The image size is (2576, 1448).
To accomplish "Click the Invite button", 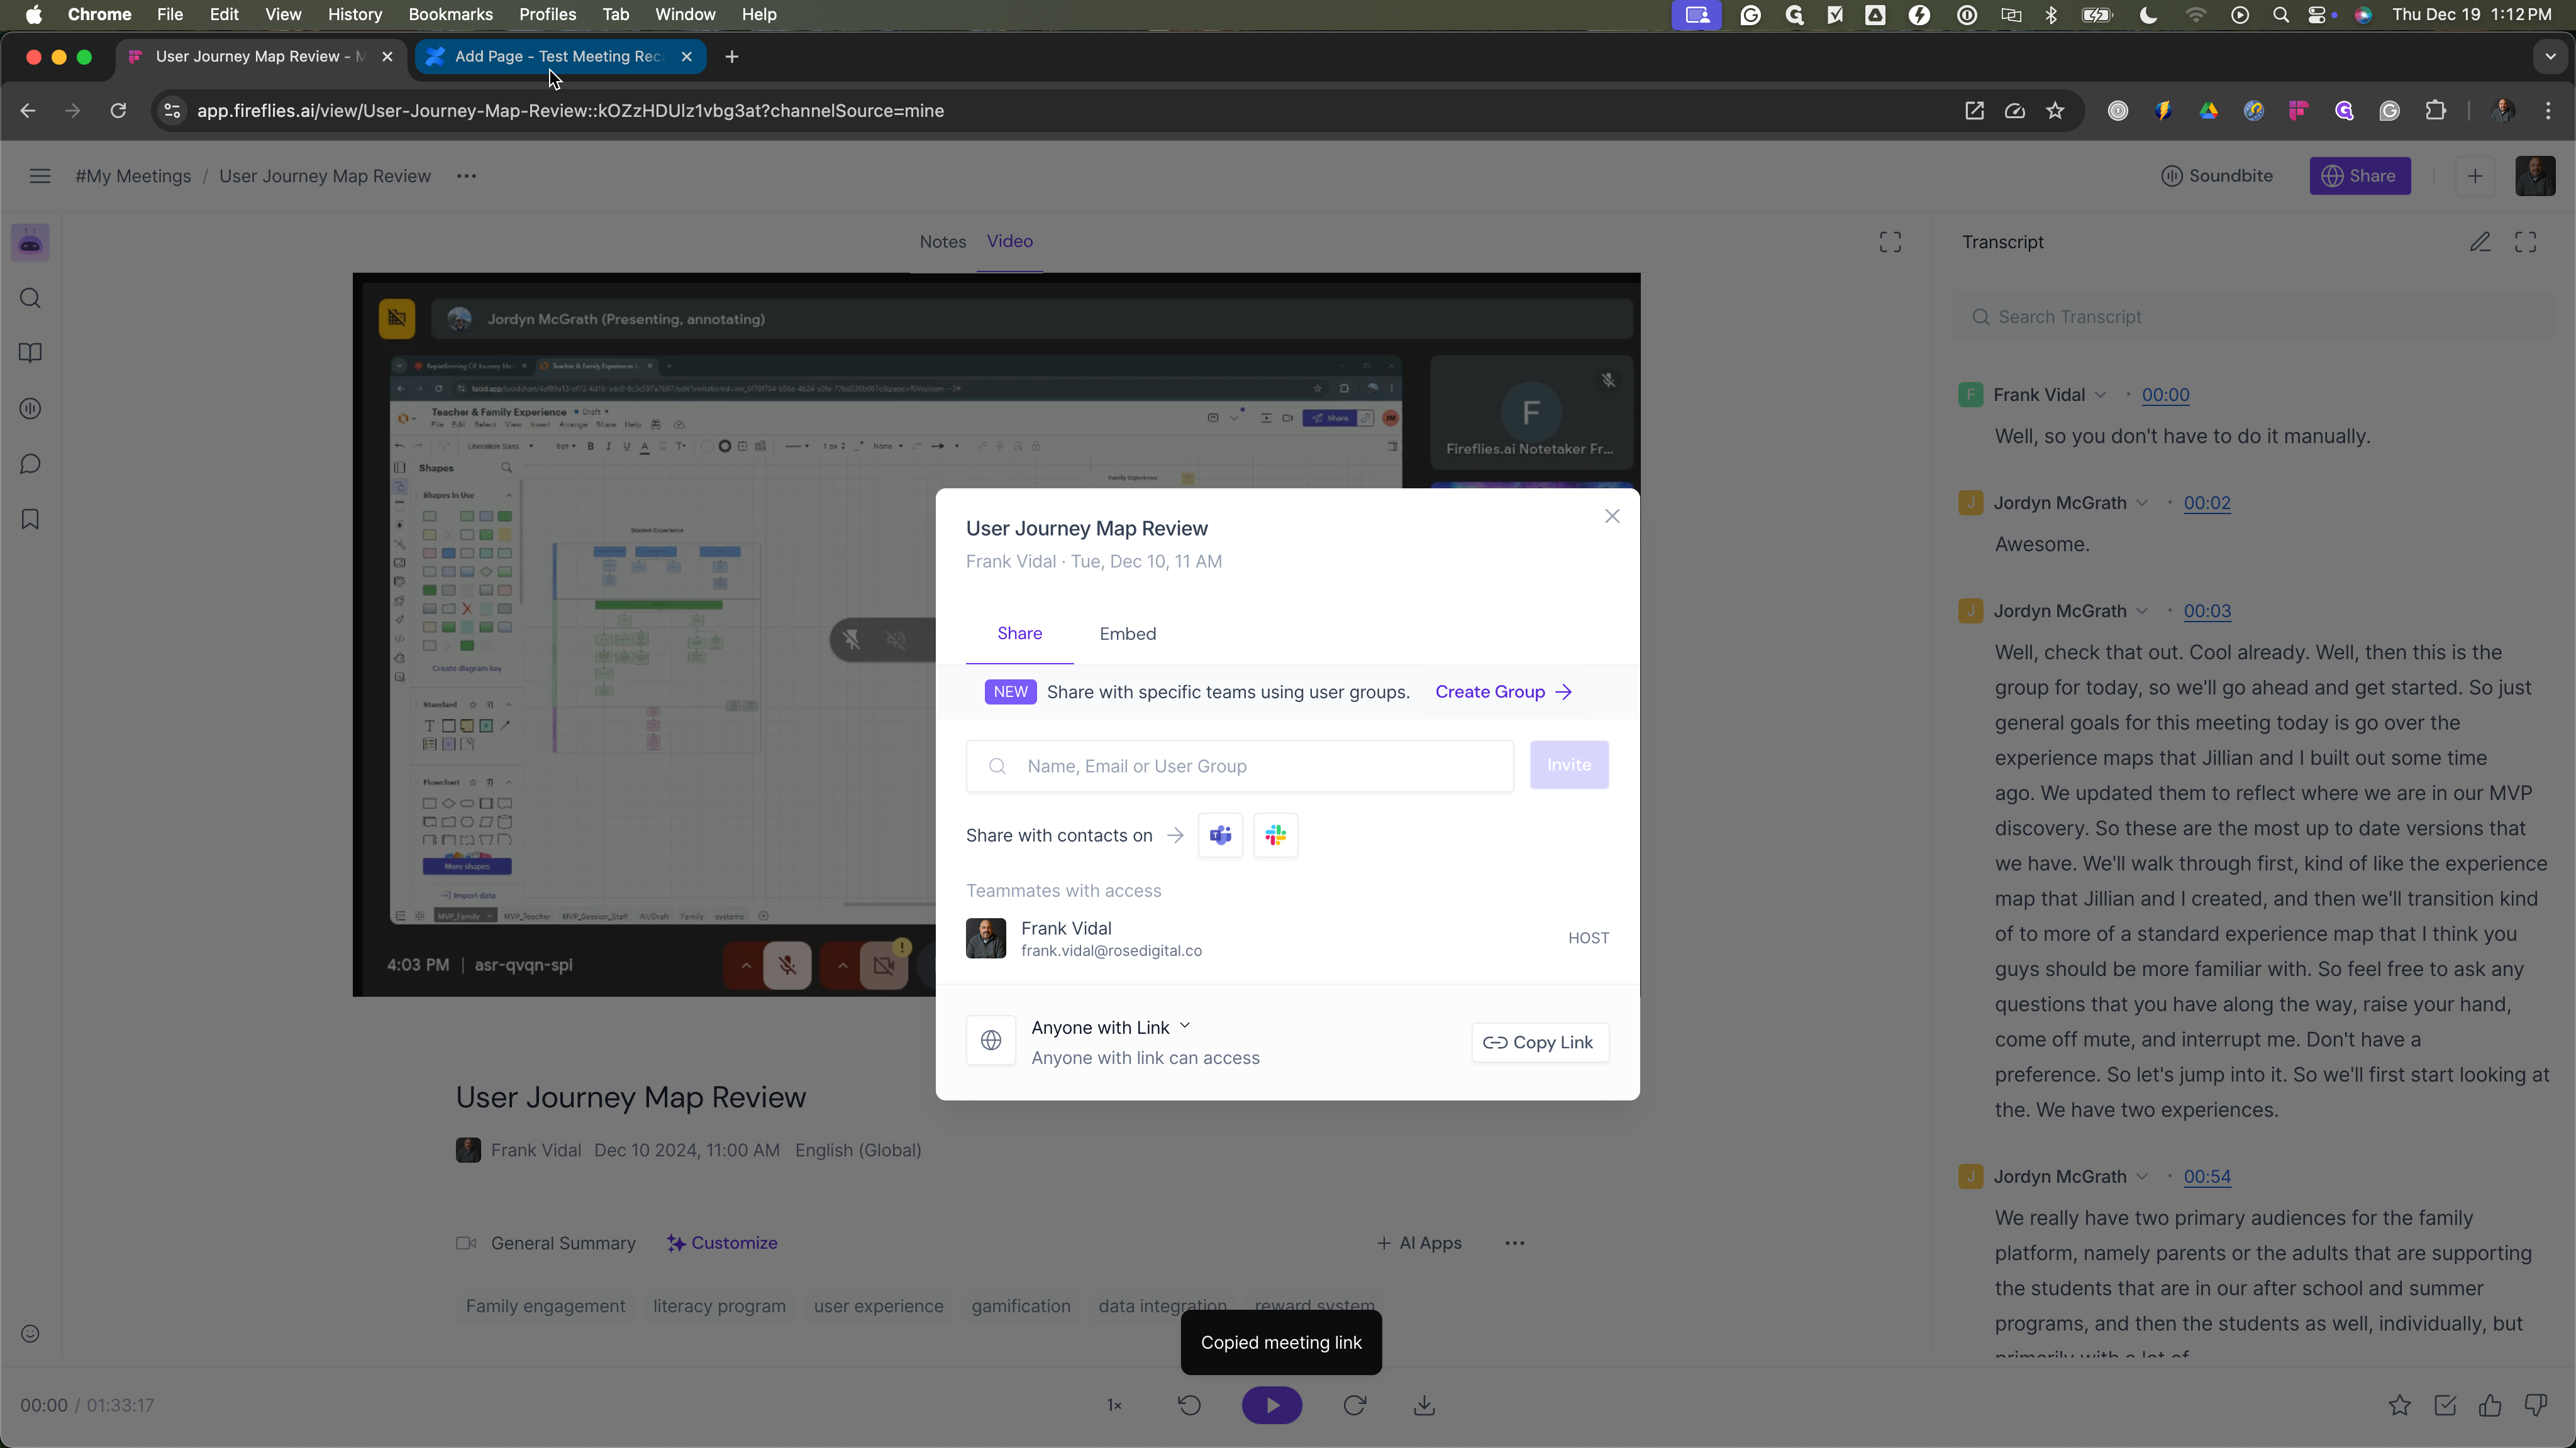I will pos(1569,764).
